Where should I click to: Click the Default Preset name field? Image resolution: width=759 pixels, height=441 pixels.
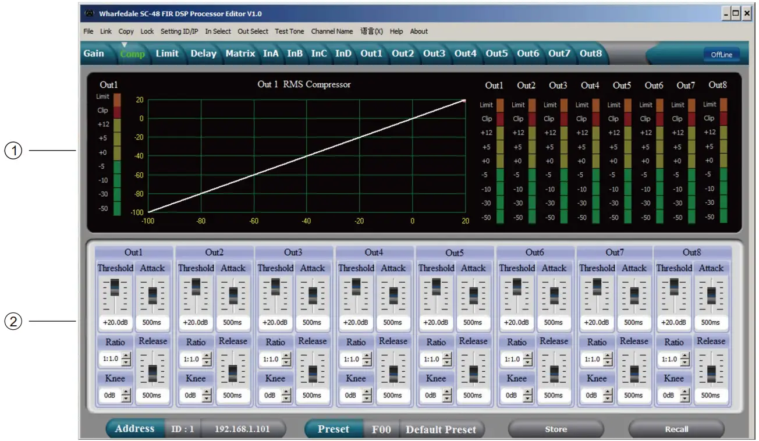pos(441,430)
